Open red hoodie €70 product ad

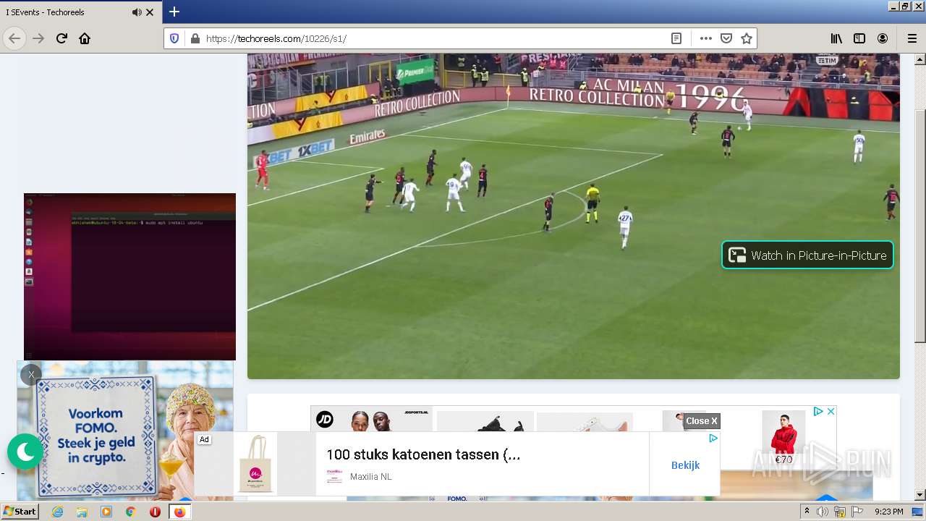pos(783,438)
